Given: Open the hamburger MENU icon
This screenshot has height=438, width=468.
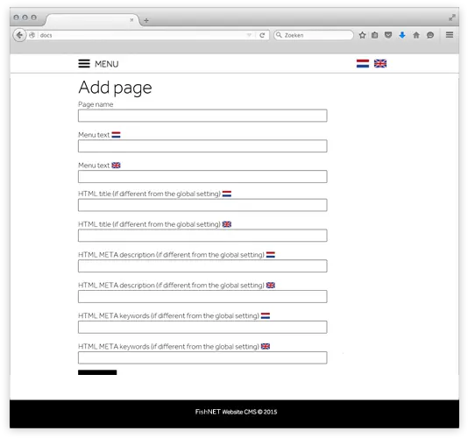Looking at the screenshot, I should click(x=84, y=64).
